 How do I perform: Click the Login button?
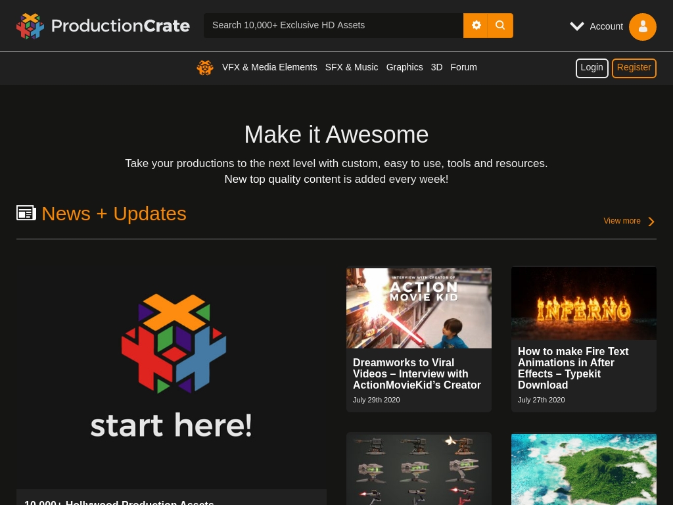[x=592, y=68]
